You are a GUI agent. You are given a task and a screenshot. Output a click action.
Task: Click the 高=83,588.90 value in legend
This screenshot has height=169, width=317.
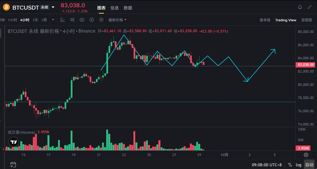[135, 31]
